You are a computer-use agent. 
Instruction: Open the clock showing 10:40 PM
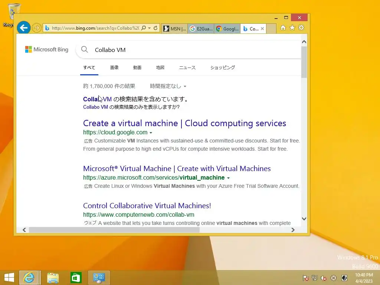tap(364, 278)
